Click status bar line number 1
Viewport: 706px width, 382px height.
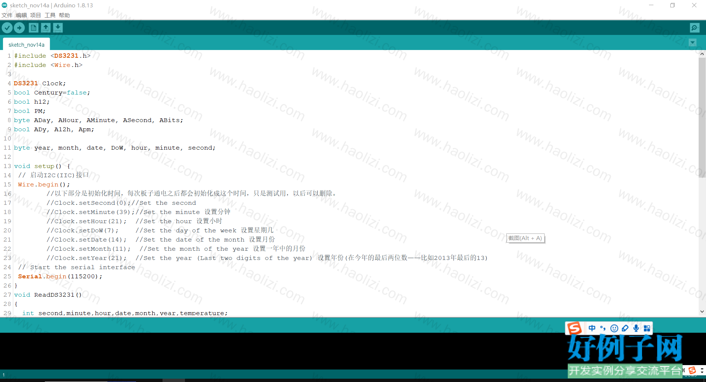(4, 375)
